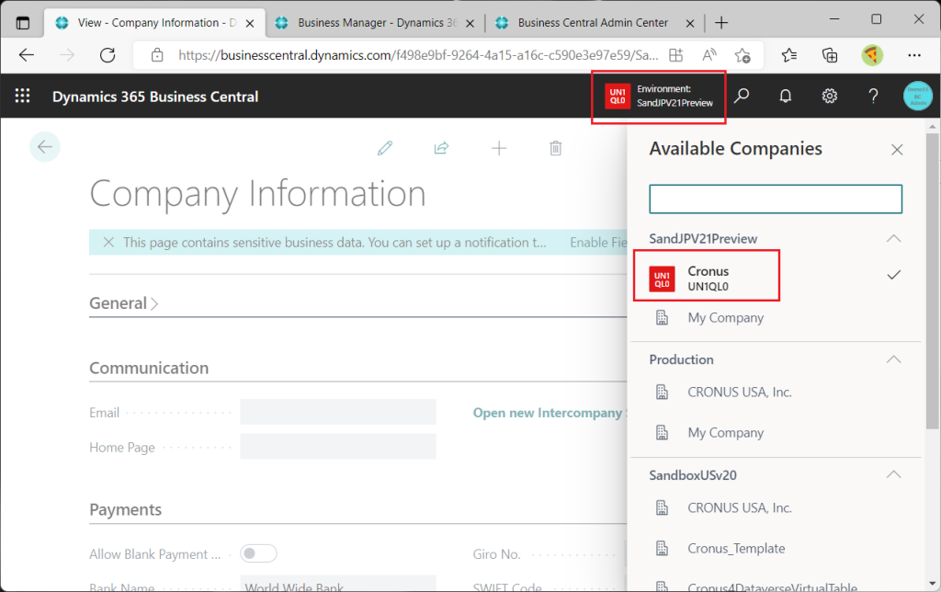Switch to Business Central Admin Center tab
The image size is (941, 592).
pos(593,23)
